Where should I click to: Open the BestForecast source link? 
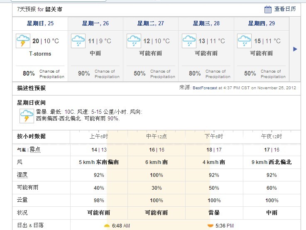tap(205, 88)
